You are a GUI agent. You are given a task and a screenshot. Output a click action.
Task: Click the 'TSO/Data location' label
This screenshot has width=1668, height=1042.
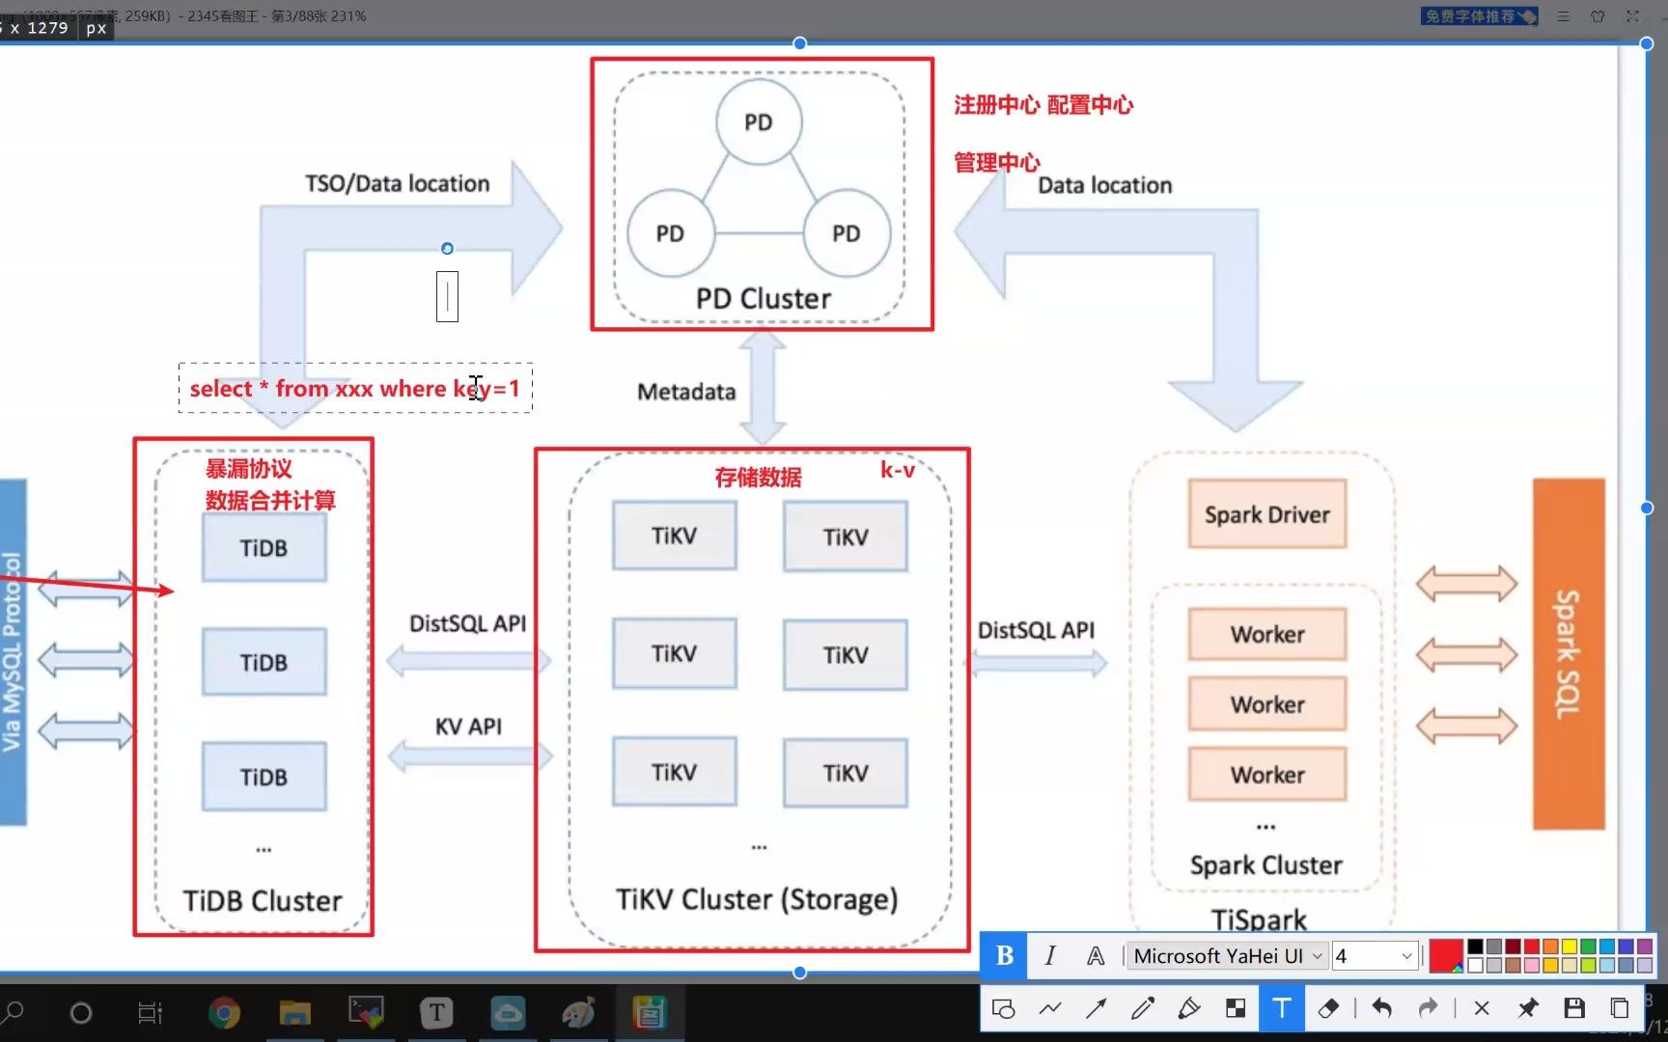398,183
